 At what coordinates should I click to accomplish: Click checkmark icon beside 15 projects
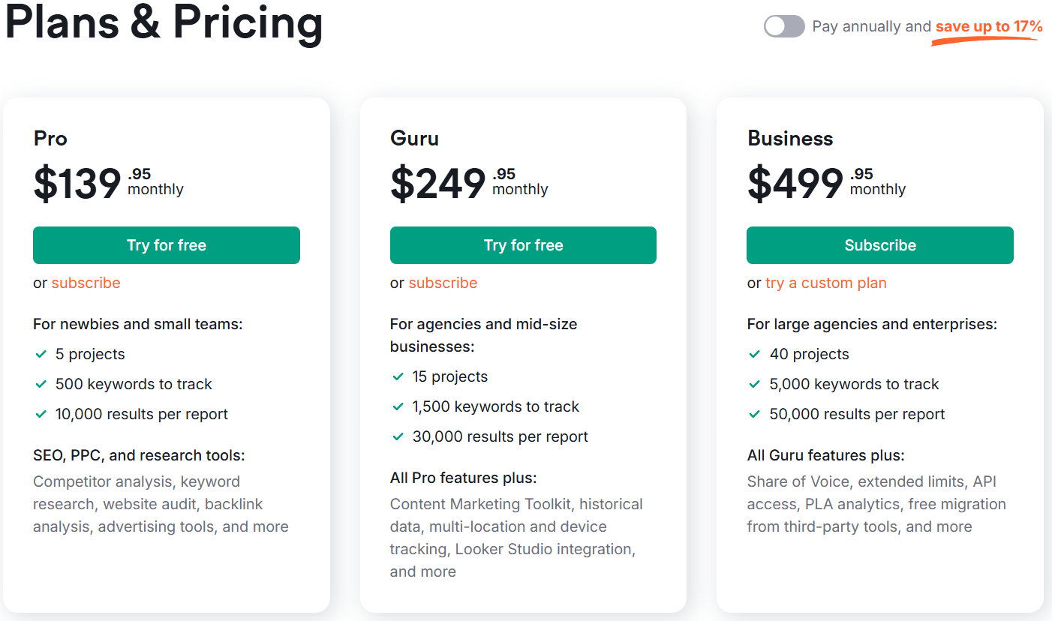tap(398, 376)
